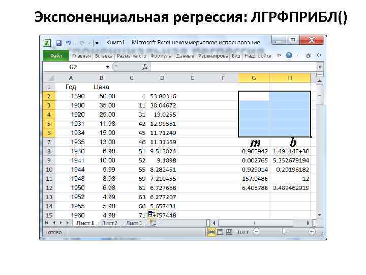Click the active cell G2
This screenshot has width=366, height=275.
pyautogui.click(x=254, y=96)
